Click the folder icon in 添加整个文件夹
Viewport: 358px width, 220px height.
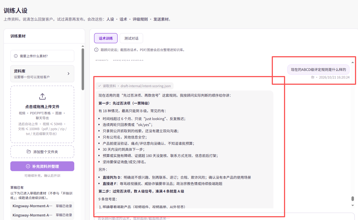point(29,152)
